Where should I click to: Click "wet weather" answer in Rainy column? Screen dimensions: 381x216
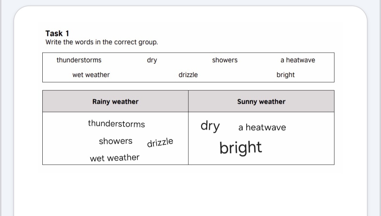(x=115, y=158)
